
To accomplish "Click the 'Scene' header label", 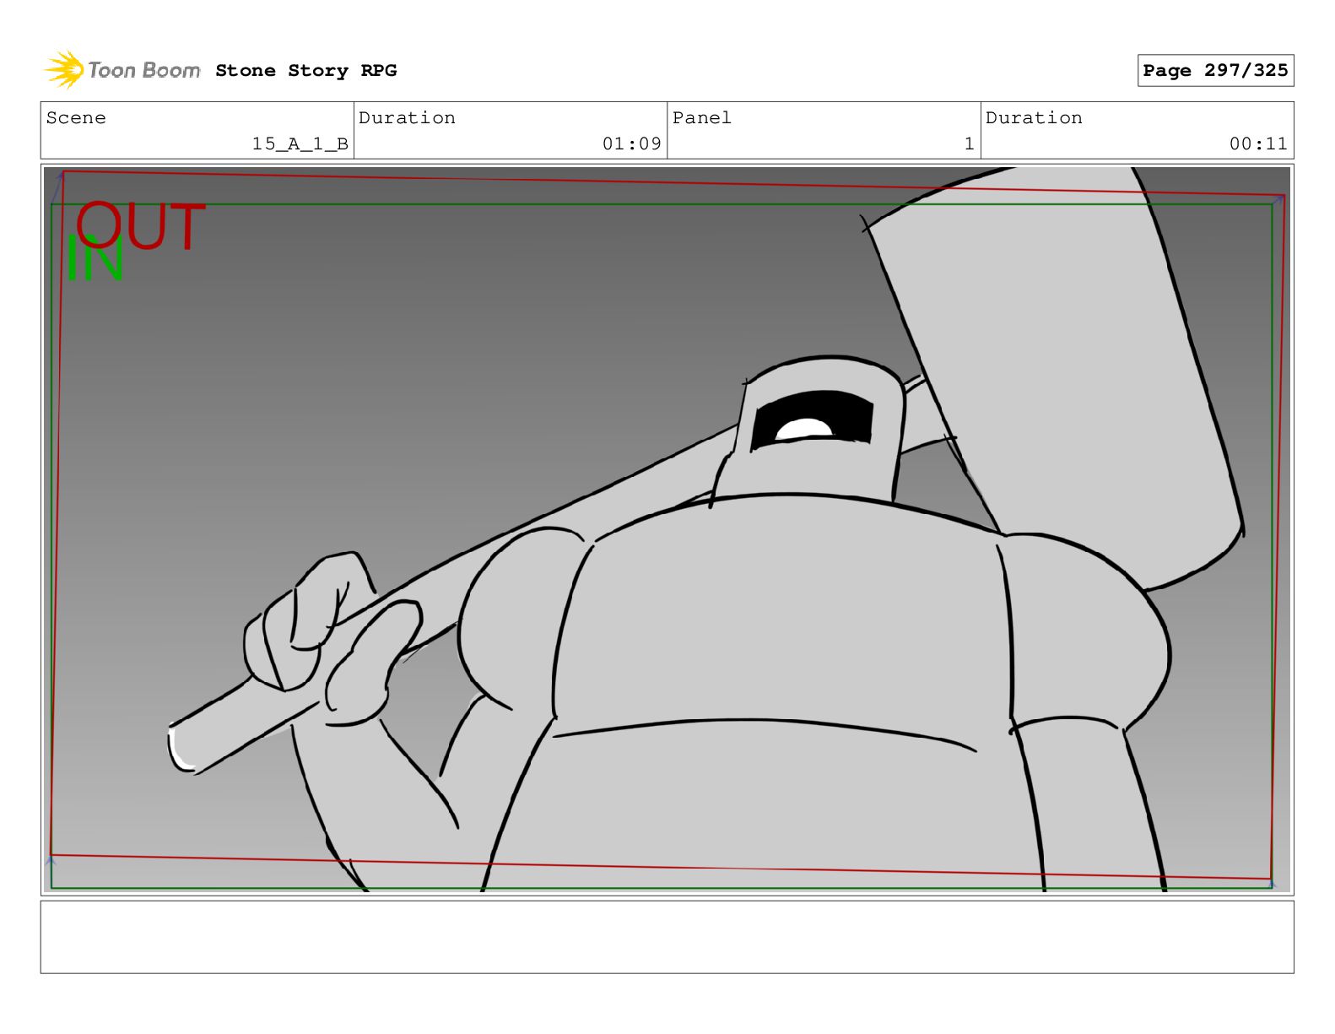I will click(76, 118).
